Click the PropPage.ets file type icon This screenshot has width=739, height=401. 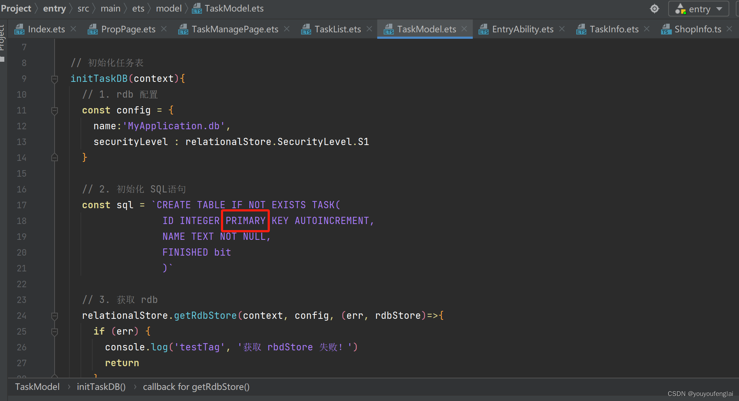coord(93,29)
